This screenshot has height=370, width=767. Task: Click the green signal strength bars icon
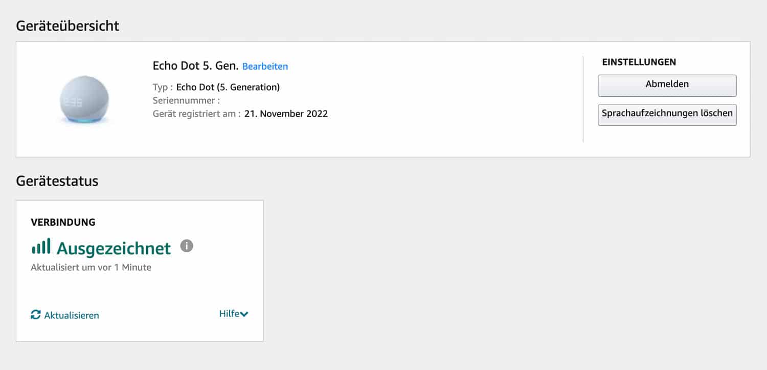pyautogui.click(x=41, y=247)
